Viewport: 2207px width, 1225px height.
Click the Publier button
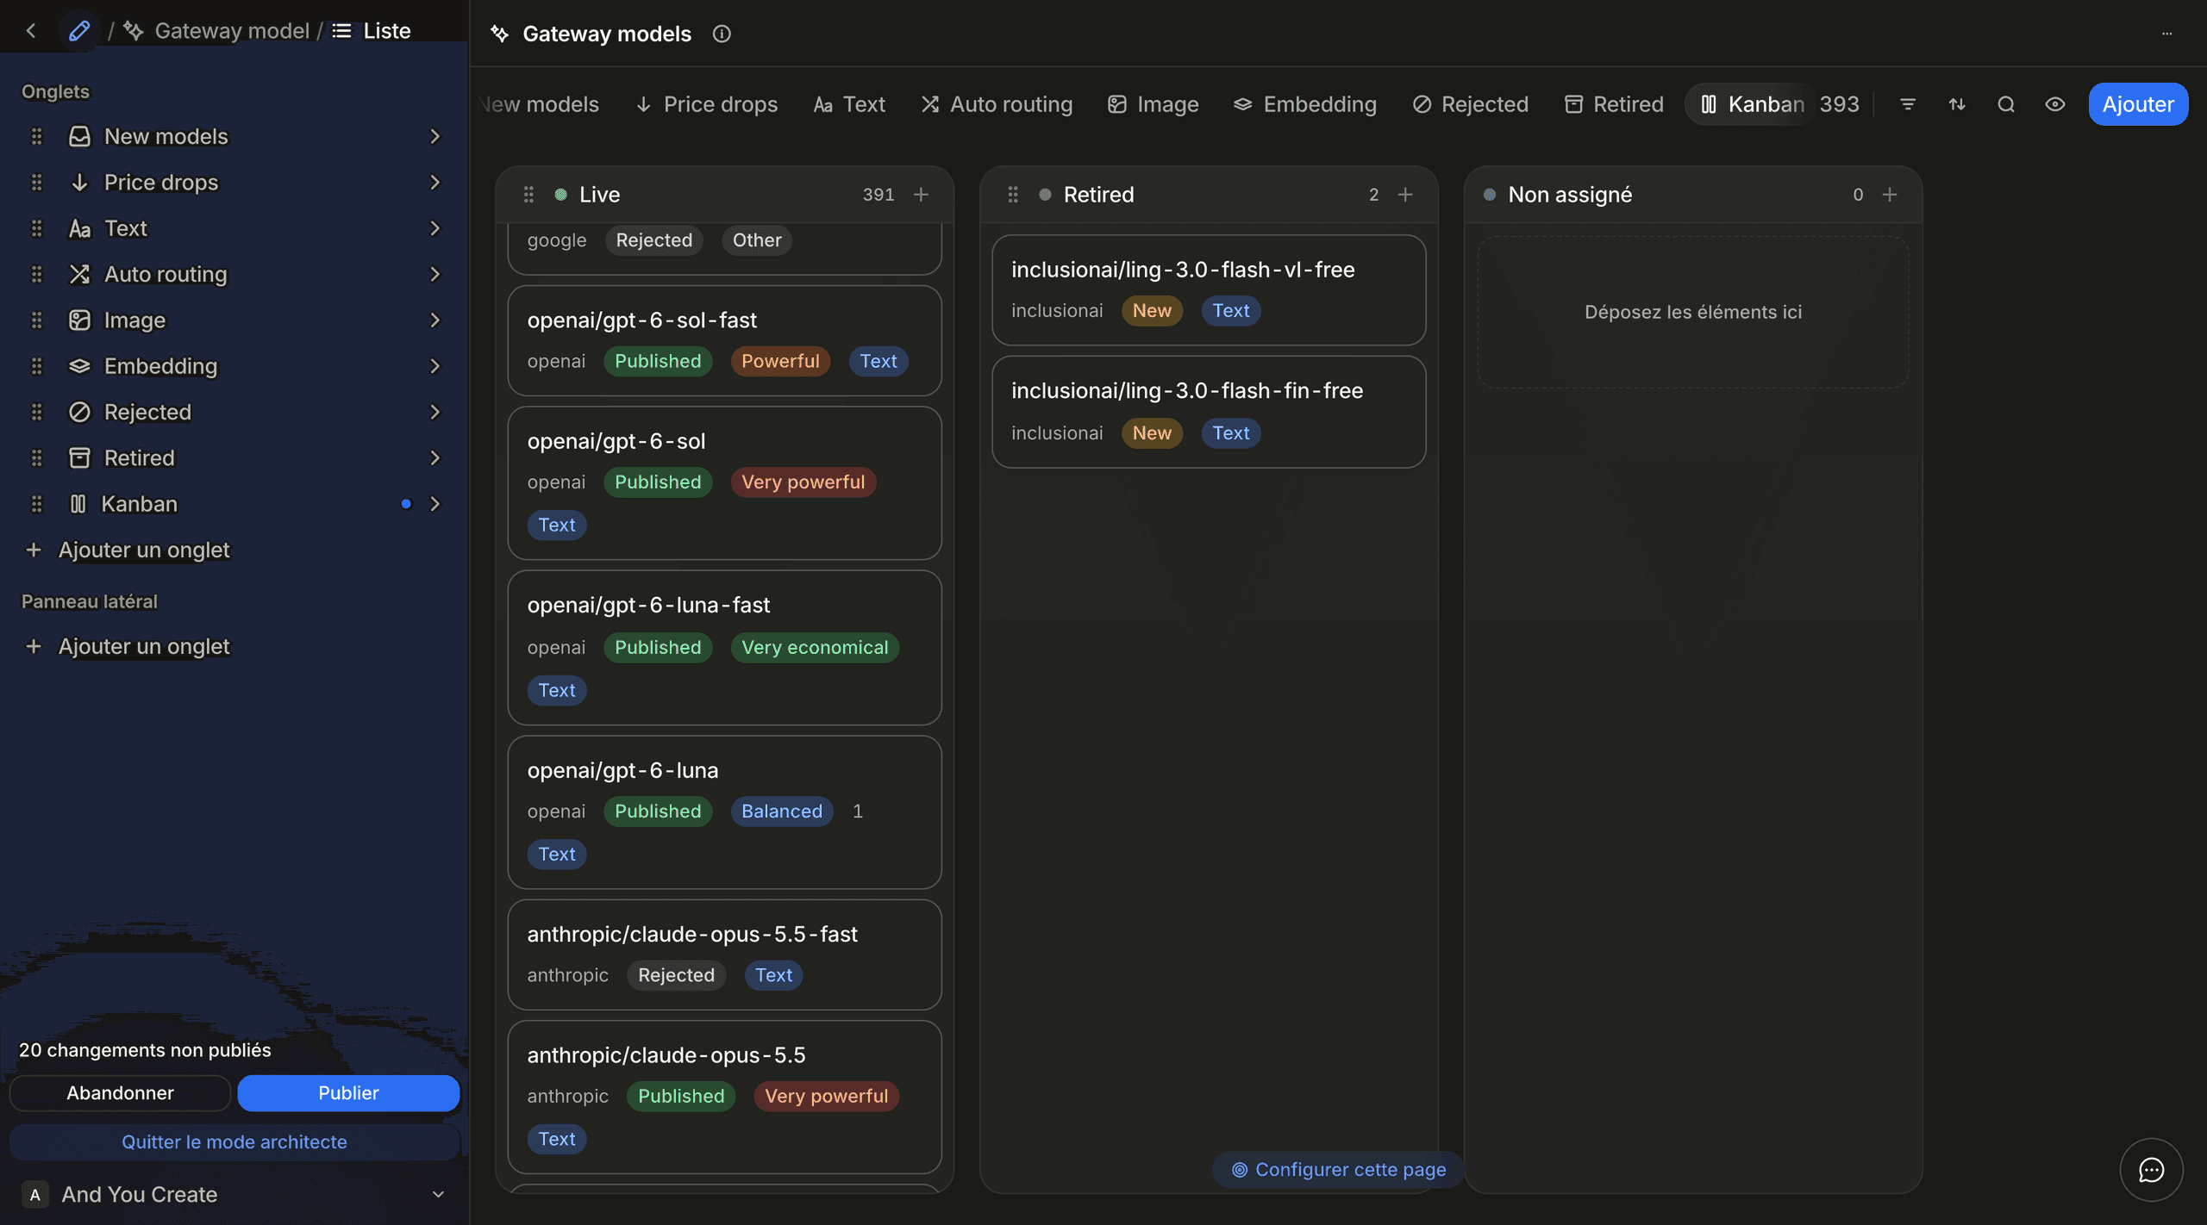(x=348, y=1093)
